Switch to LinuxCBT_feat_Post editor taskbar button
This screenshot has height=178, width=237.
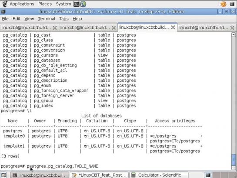(x=100, y=175)
